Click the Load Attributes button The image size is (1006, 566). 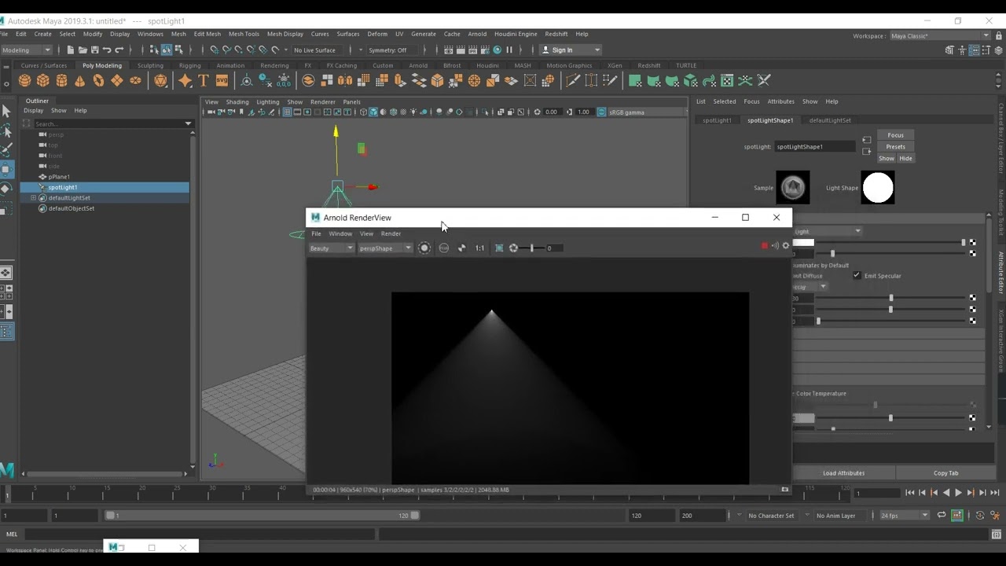click(843, 472)
